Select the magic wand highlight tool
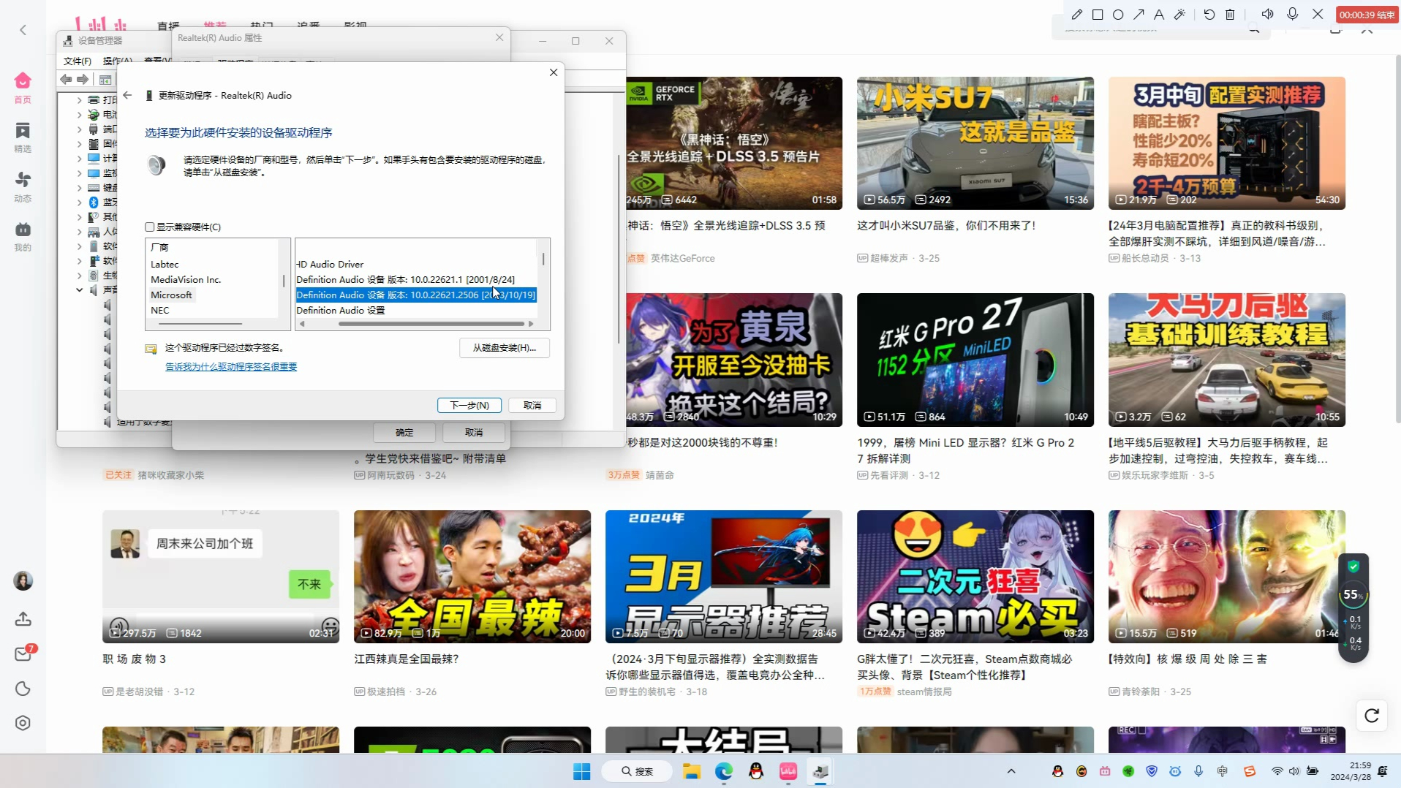 click(x=1179, y=14)
